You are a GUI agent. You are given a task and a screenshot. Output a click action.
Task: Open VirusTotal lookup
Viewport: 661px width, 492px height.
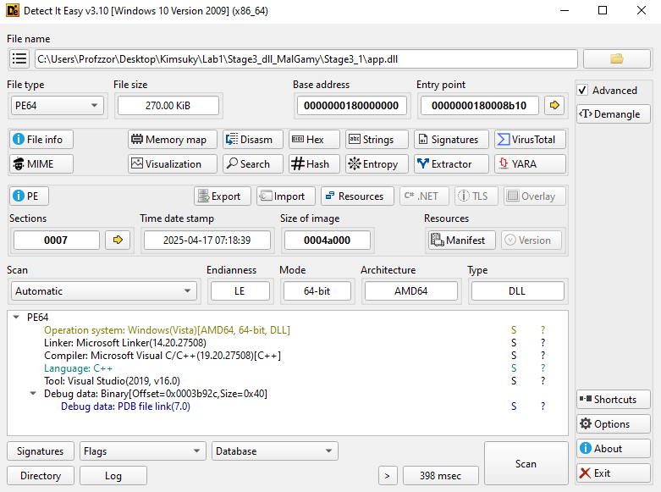click(530, 139)
